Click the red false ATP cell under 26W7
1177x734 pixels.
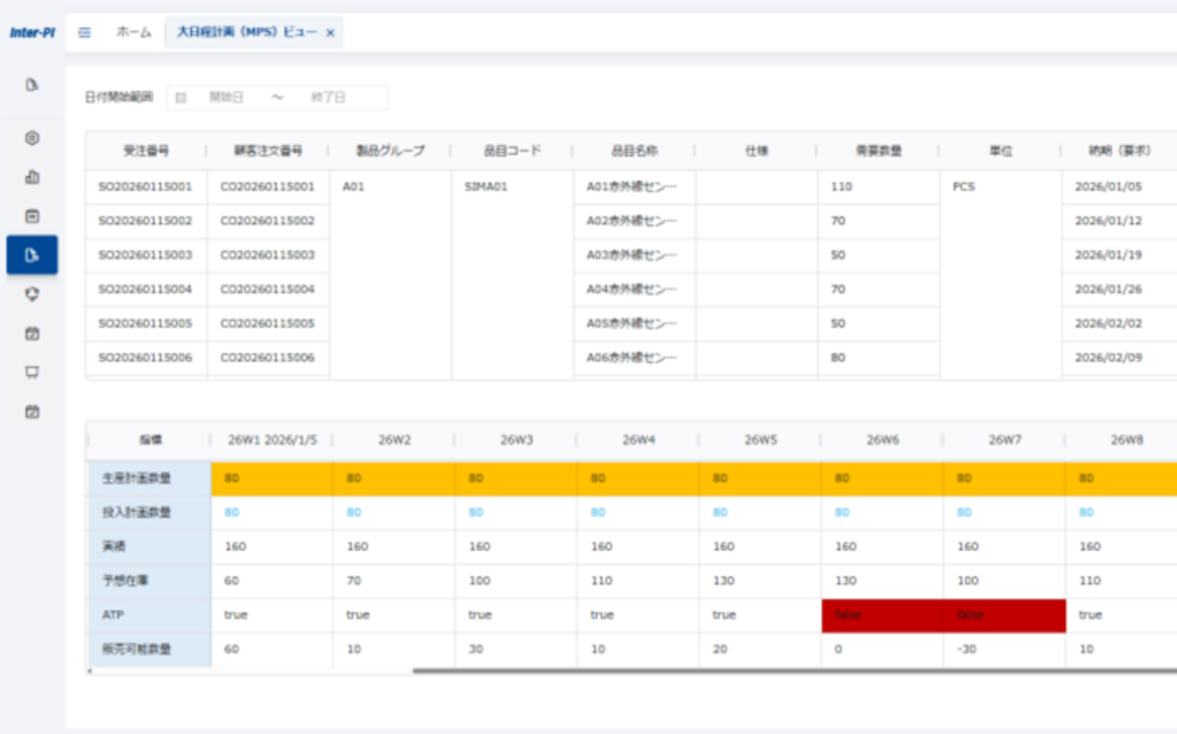coord(1005,615)
